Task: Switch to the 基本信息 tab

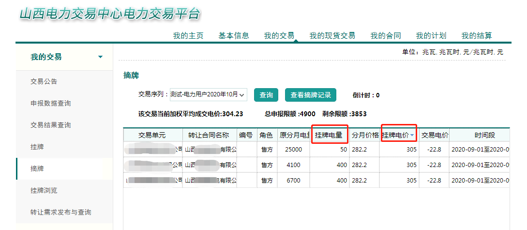Action: tap(234, 35)
